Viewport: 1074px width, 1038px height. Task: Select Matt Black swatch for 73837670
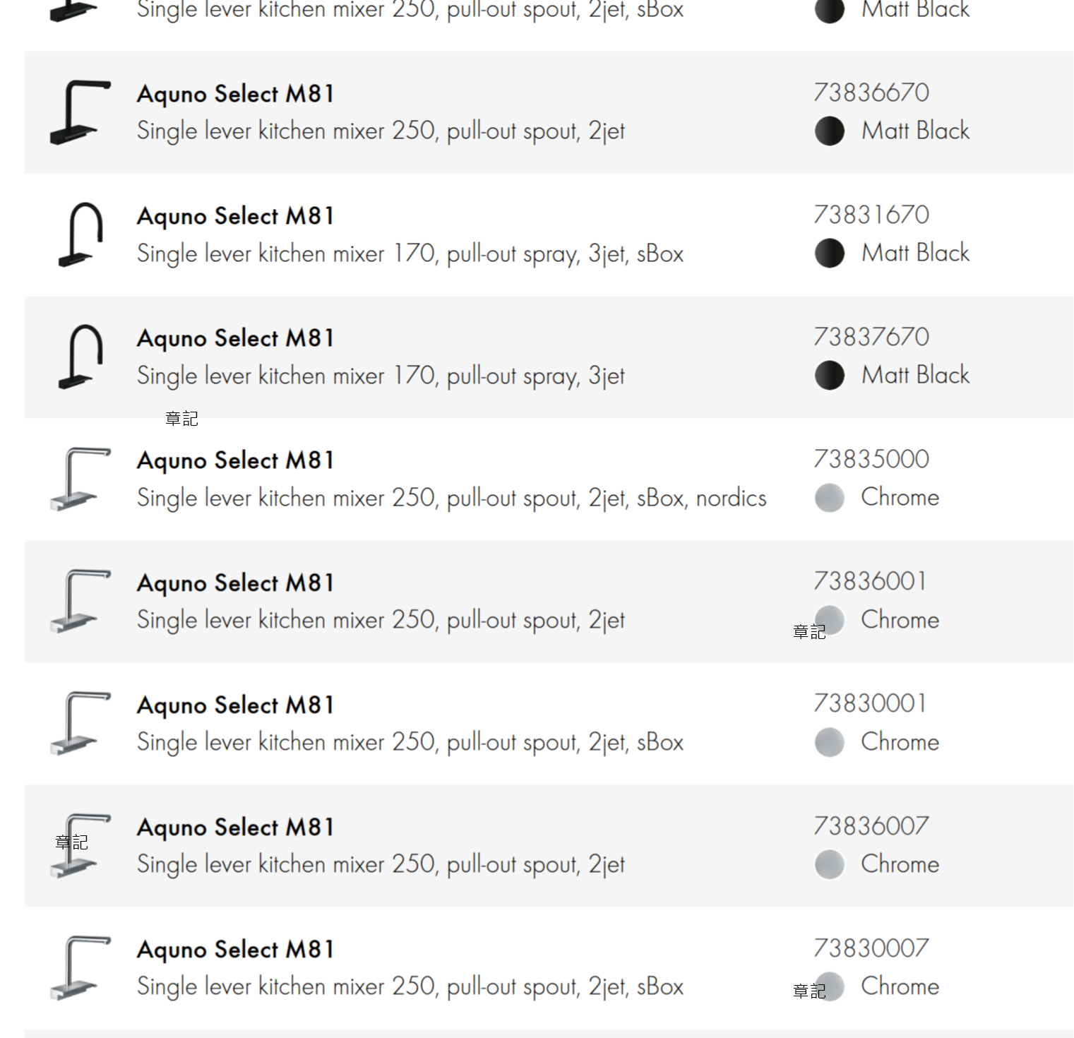[829, 375]
